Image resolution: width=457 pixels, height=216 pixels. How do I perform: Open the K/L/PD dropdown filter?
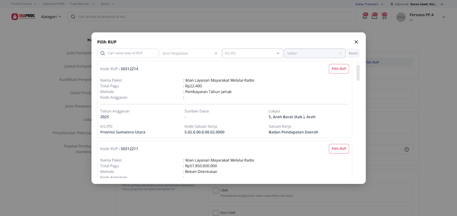click(x=252, y=53)
